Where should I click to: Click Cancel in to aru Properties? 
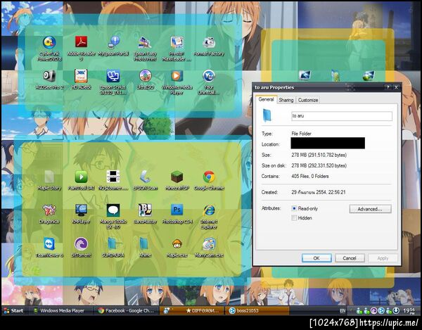point(350,258)
